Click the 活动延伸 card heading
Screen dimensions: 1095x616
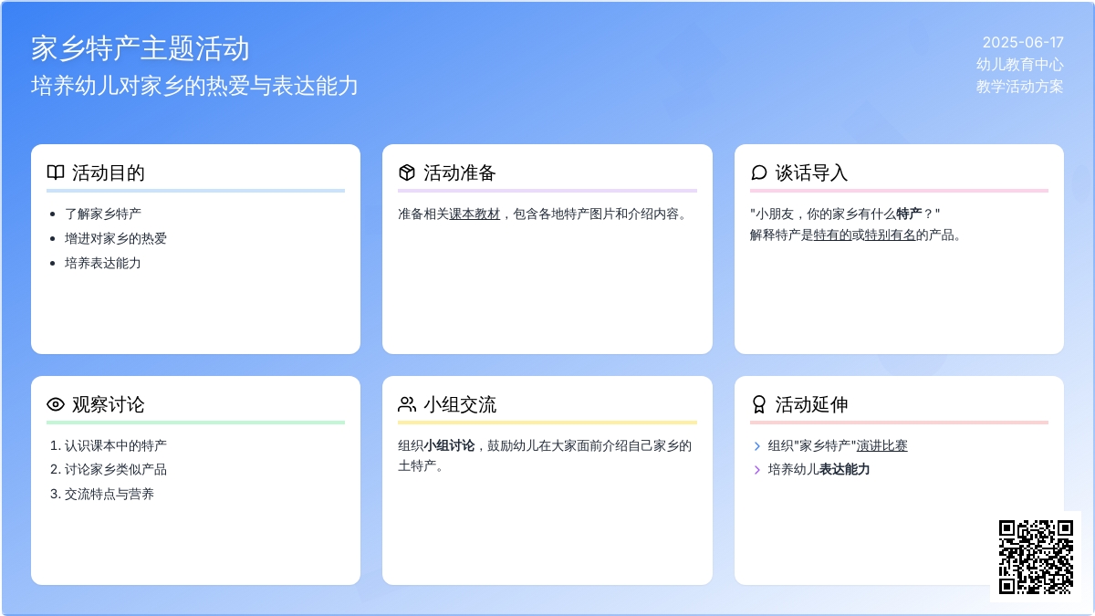pos(812,404)
